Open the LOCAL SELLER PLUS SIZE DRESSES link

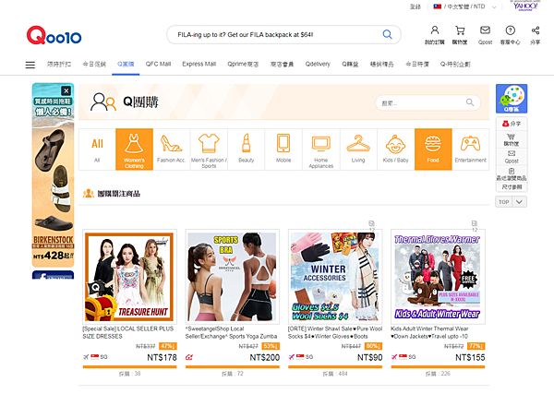tap(128, 332)
